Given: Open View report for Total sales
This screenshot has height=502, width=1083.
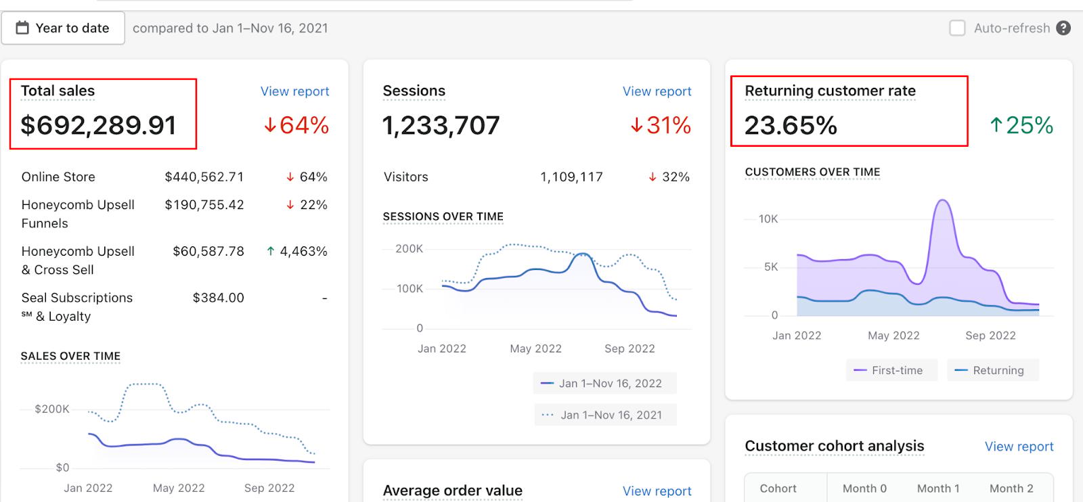Looking at the screenshot, I should pos(294,91).
